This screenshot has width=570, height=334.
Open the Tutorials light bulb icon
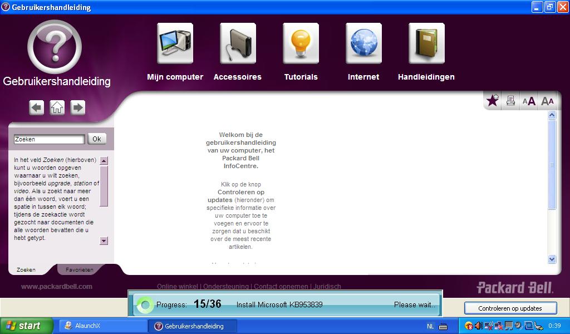(301, 44)
